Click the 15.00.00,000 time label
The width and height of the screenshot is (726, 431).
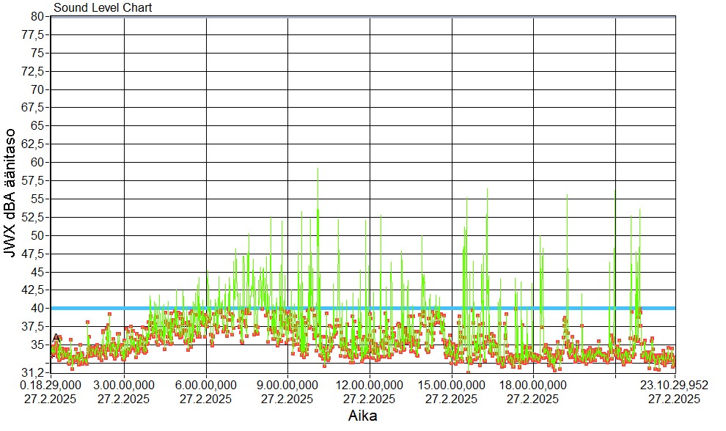[x=452, y=385]
